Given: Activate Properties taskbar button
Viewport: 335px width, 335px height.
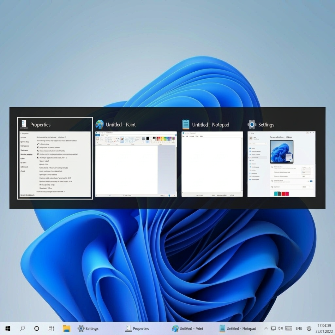Looking at the screenshot, I should coord(137,328).
